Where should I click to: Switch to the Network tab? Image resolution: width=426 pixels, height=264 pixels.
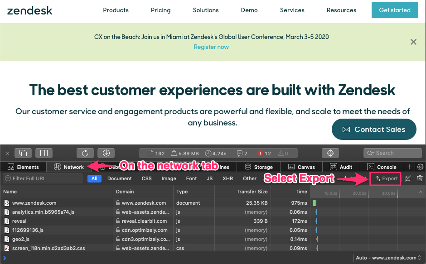pos(69,167)
